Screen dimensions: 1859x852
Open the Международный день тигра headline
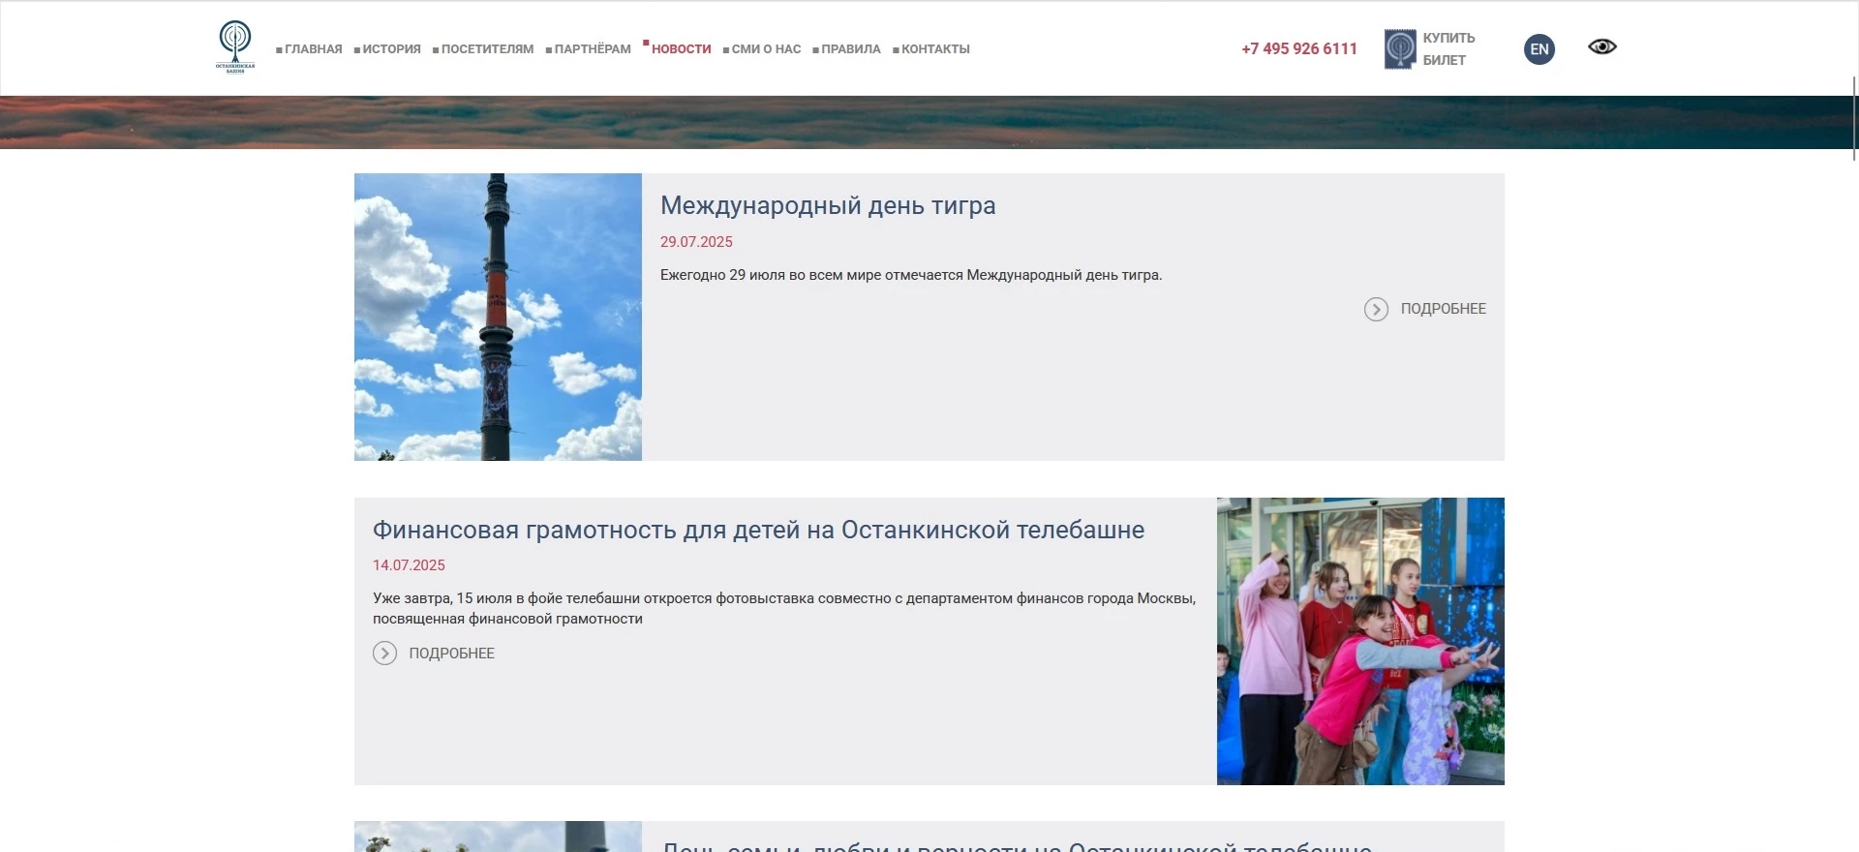828,206
